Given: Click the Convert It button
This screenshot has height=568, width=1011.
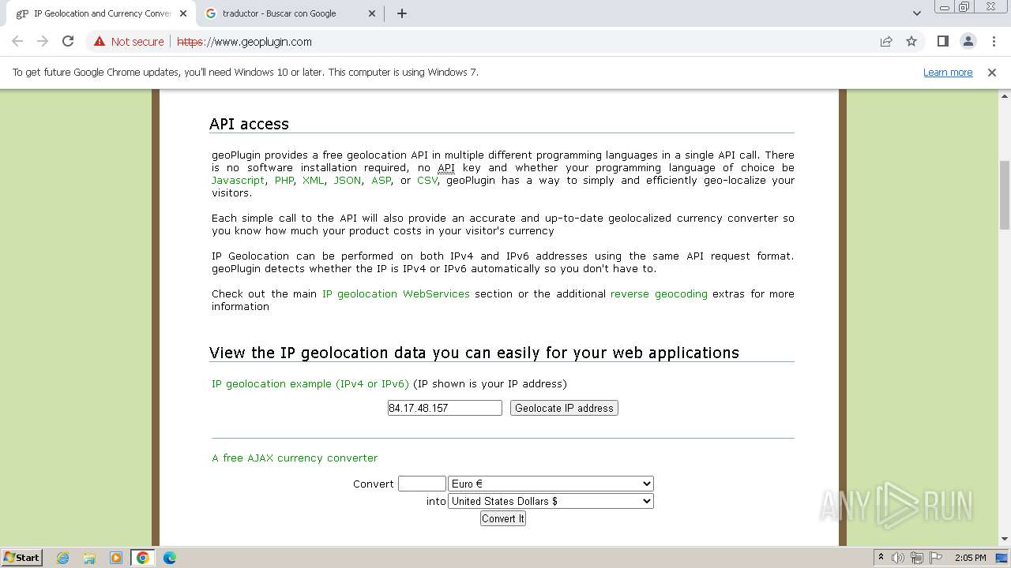Looking at the screenshot, I should point(503,518).
